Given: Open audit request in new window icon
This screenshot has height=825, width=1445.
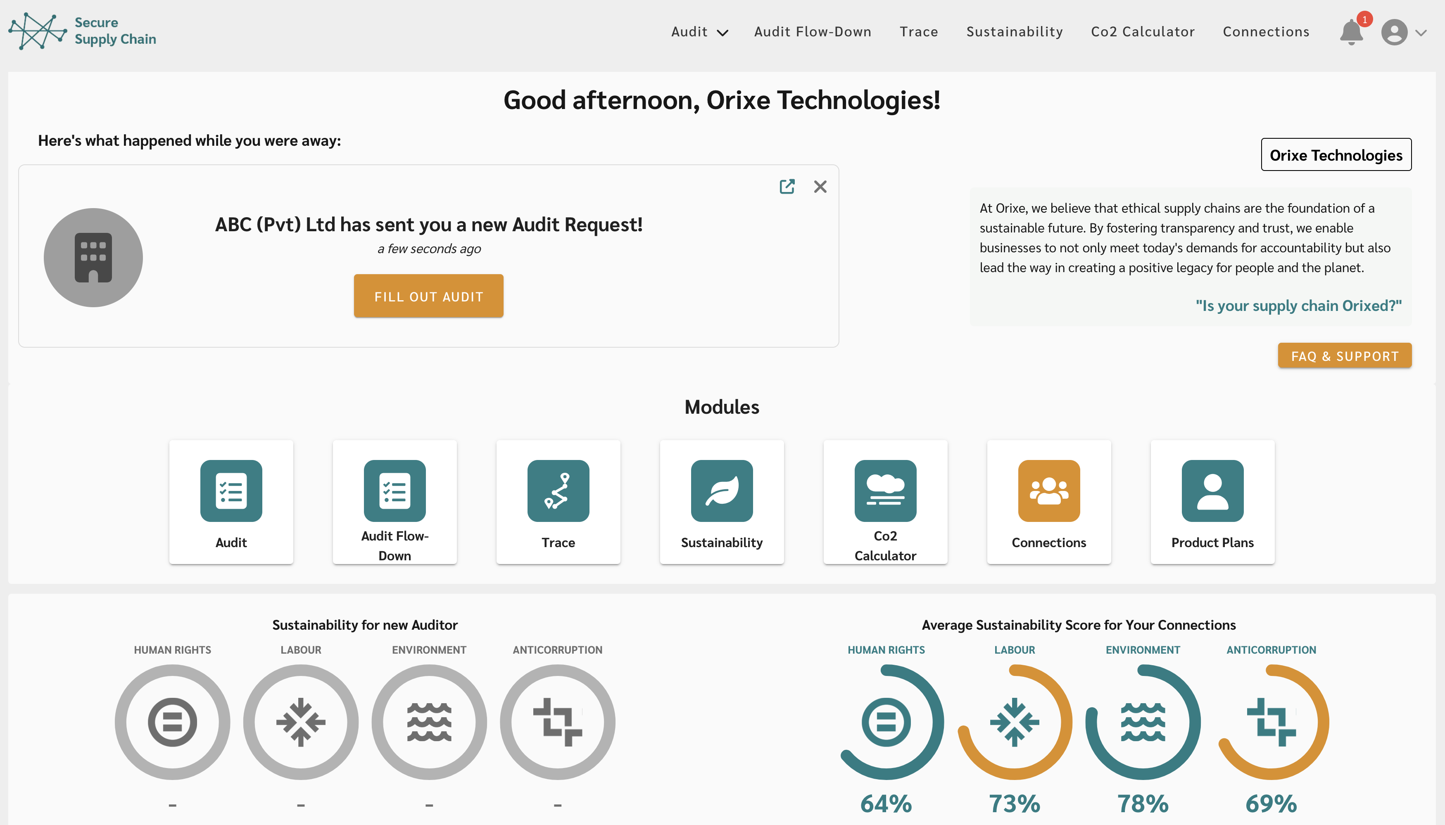Looking at the screenshot, I should pos(787,186).
